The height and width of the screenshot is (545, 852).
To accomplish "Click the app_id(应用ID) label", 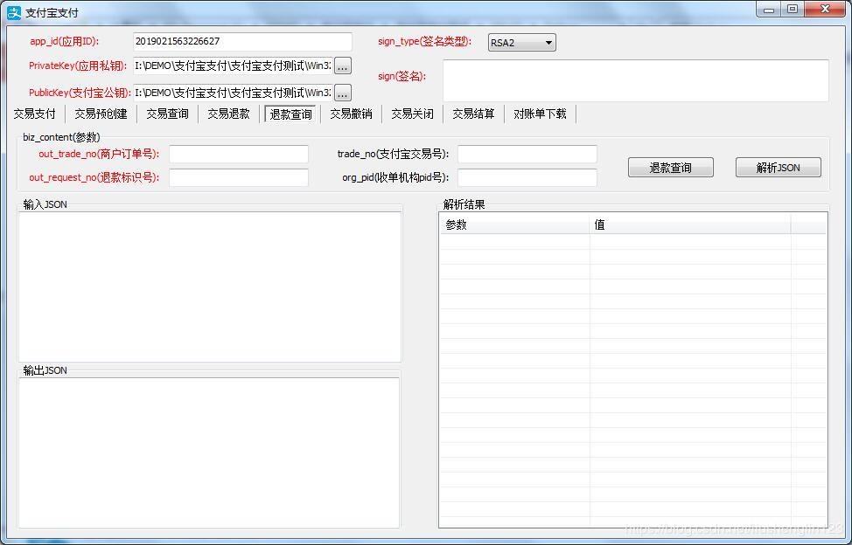I will coord(65,42).
